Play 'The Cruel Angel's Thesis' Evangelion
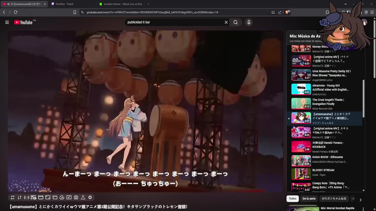Screen dimensions: 376x211 324,104
